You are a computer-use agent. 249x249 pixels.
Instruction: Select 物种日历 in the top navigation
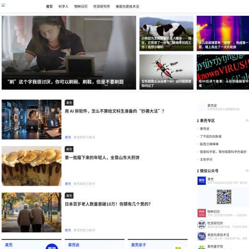point(81,7)
